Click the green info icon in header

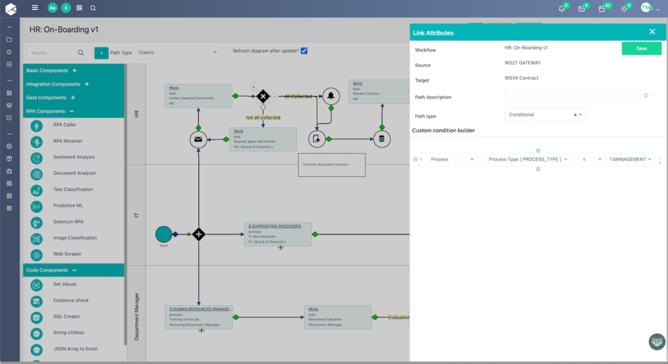(66, 8)
